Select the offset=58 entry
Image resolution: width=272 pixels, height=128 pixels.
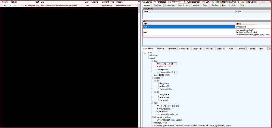click(x=165, y=97)
